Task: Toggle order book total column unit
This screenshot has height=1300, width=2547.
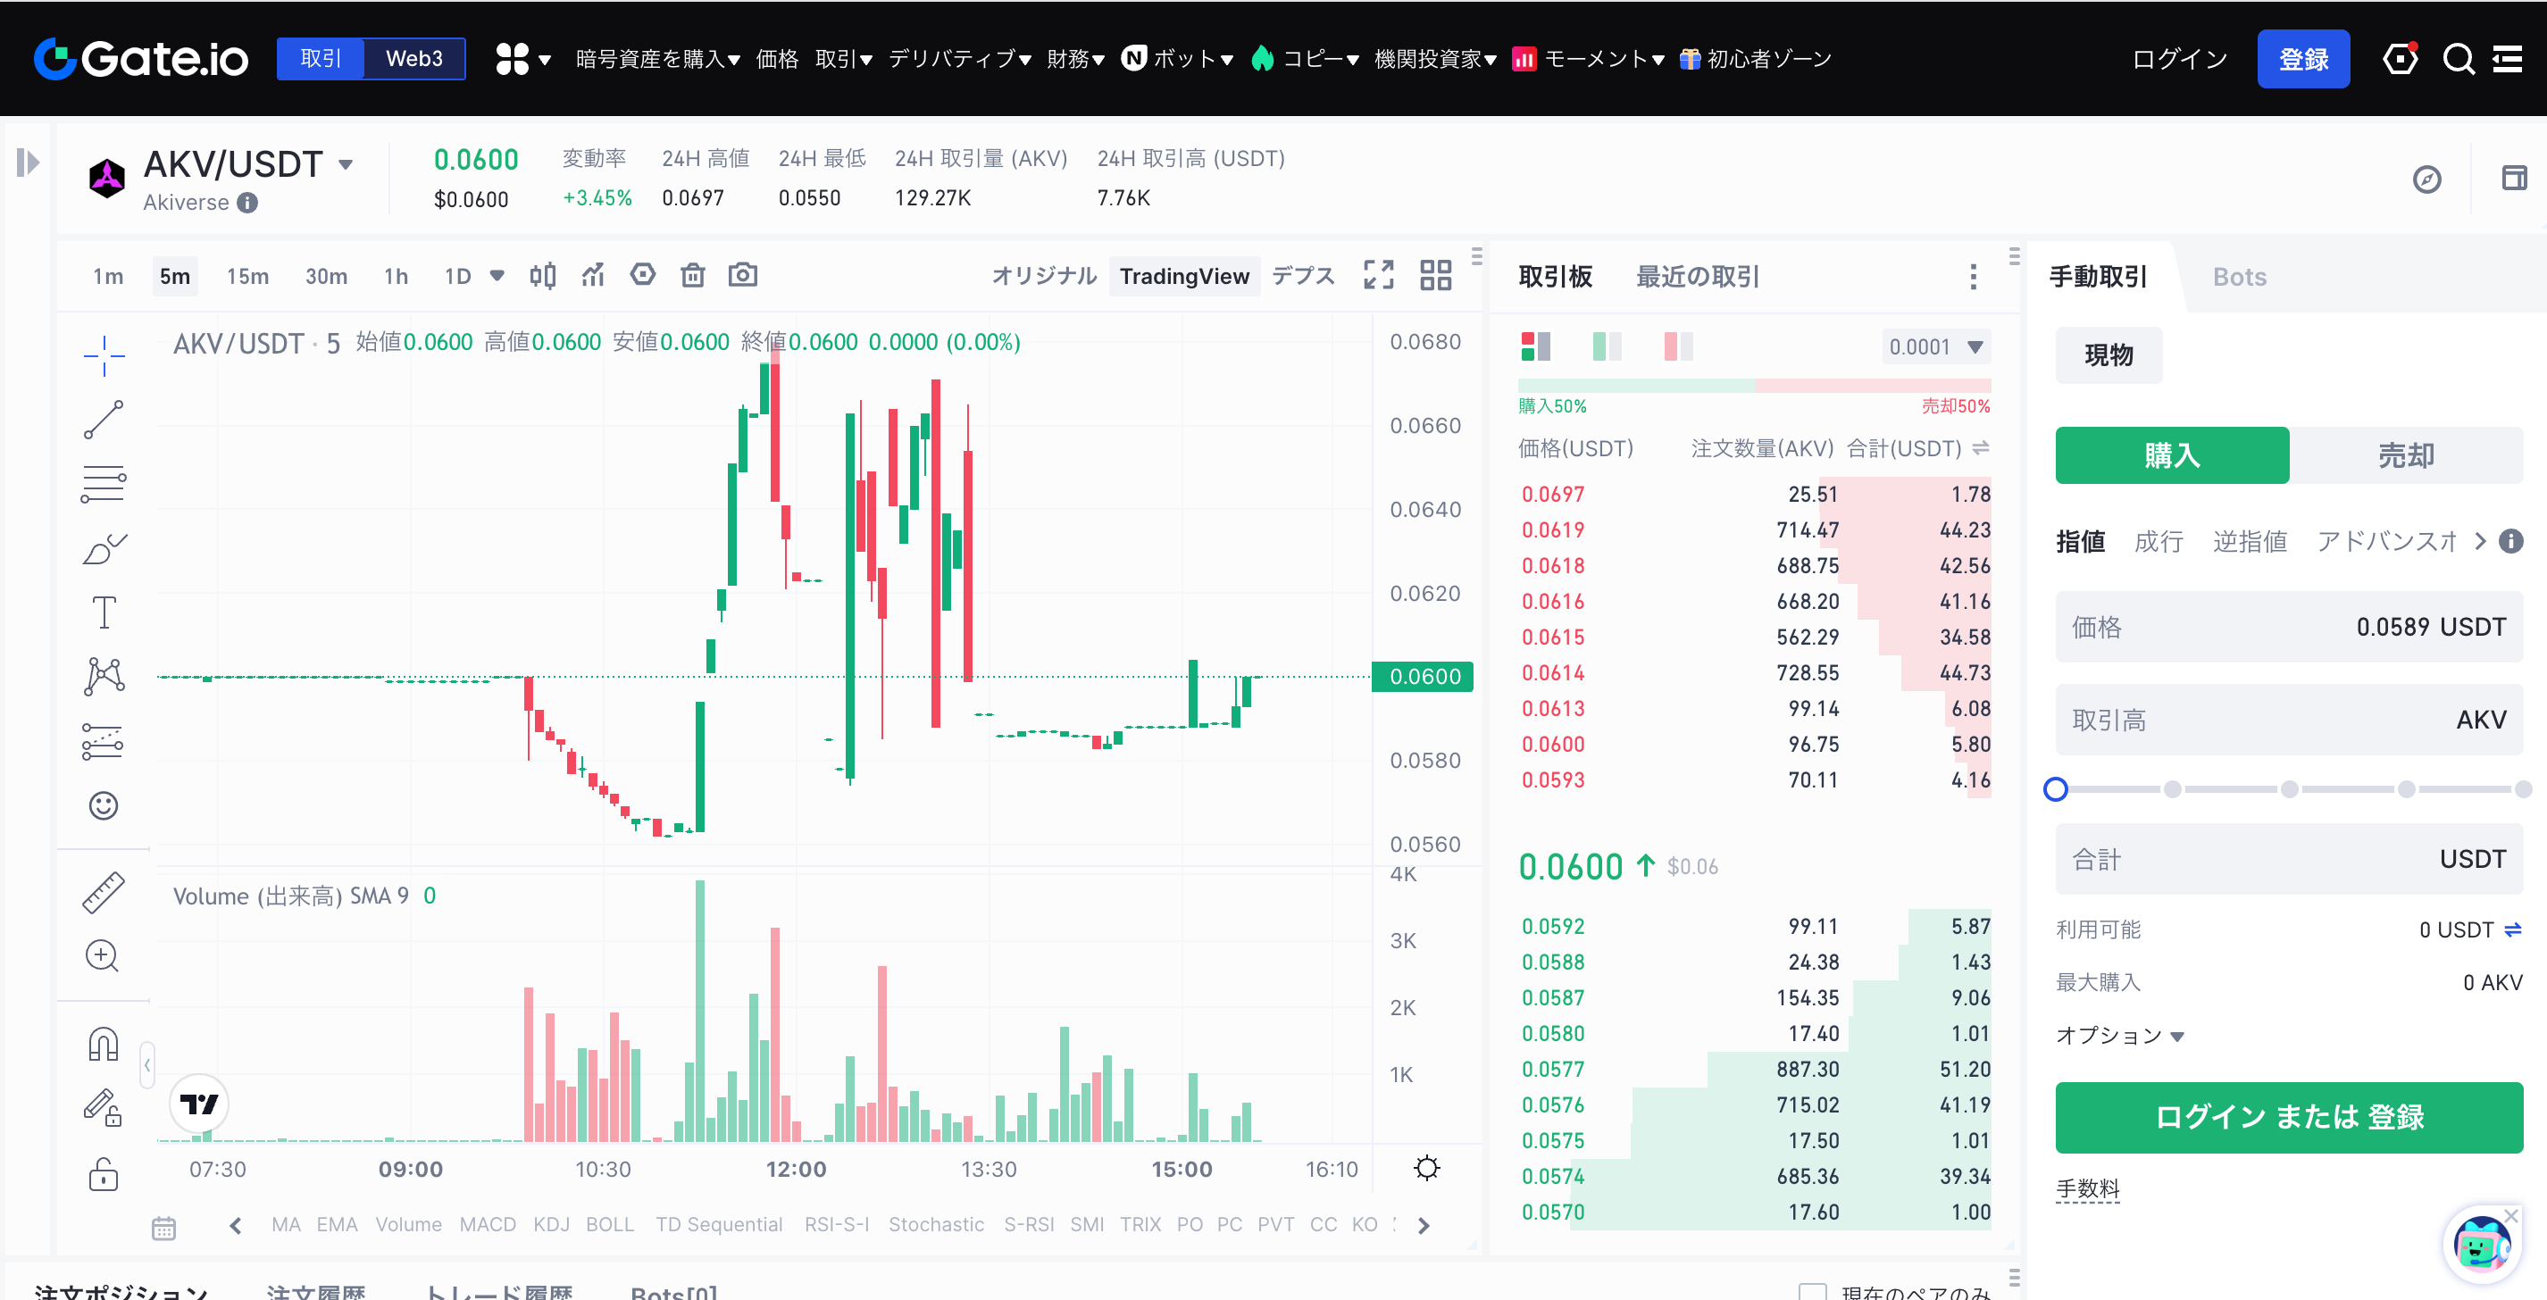Action: 1981,449
